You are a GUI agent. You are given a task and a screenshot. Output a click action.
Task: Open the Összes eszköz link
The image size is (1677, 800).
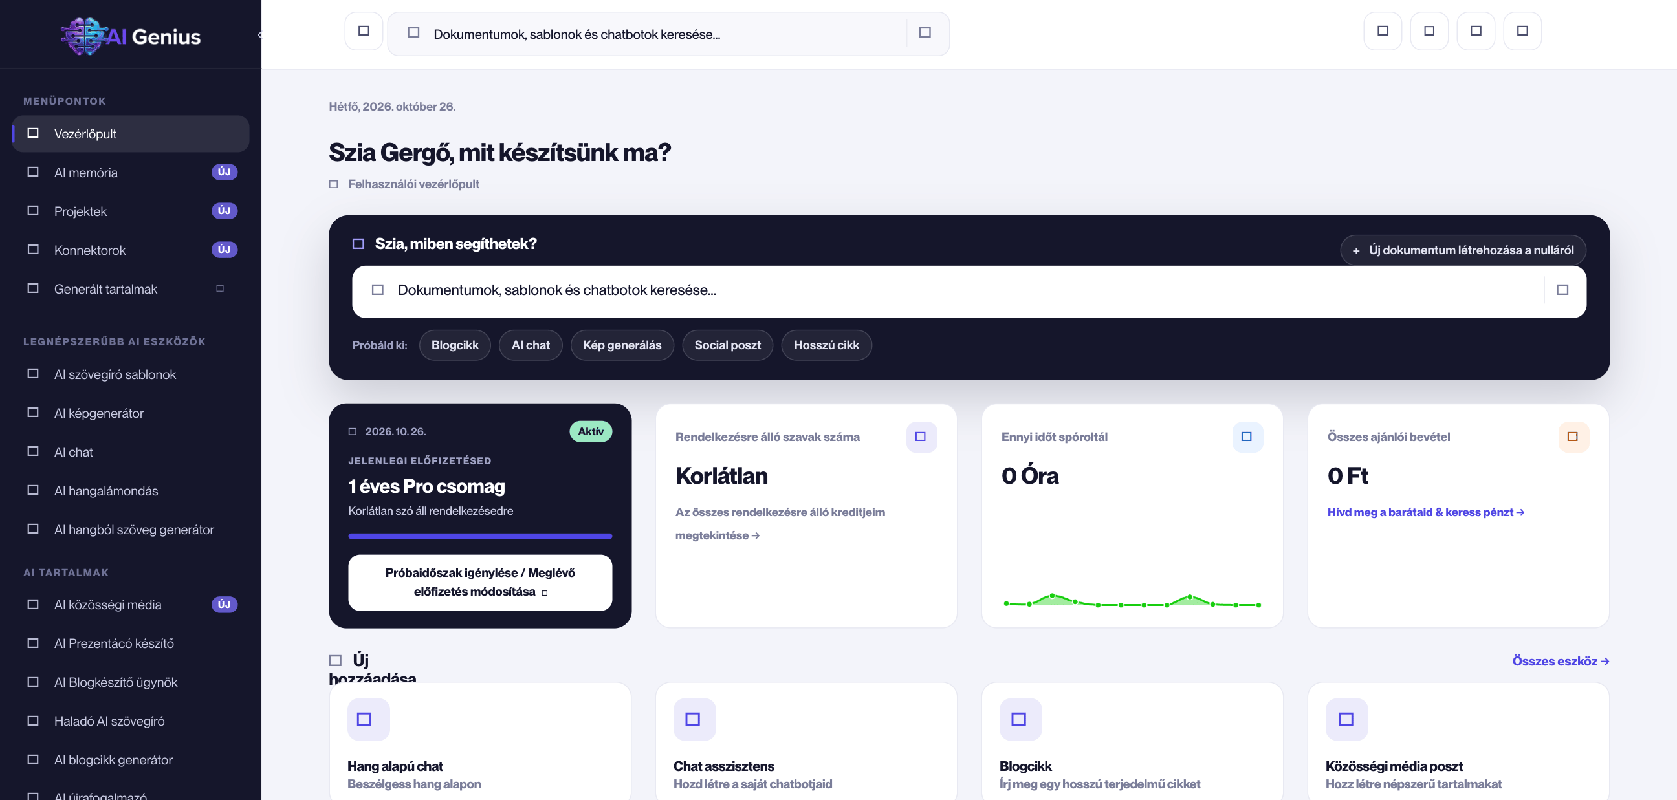tap(1561, 662)
